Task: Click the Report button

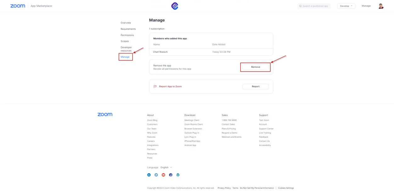Action: pos(255,87)
